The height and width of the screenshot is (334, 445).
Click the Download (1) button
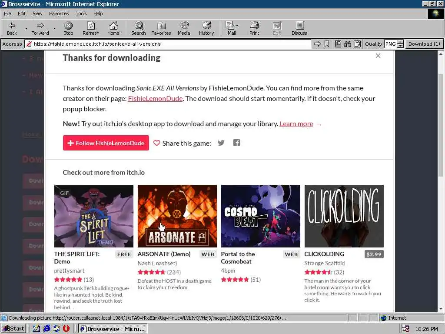(x=424, y=44)
